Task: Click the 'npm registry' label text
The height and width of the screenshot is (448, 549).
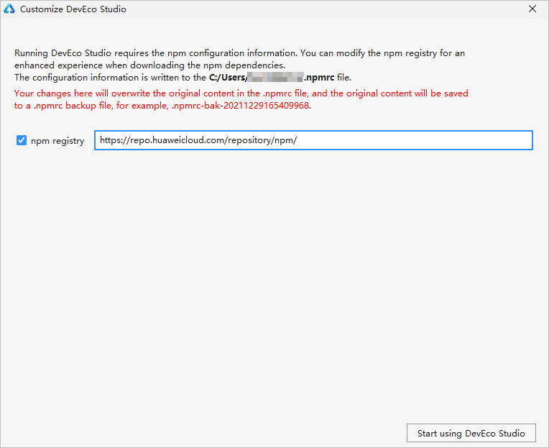Action: pyautogui.click(x=57, y=141)
